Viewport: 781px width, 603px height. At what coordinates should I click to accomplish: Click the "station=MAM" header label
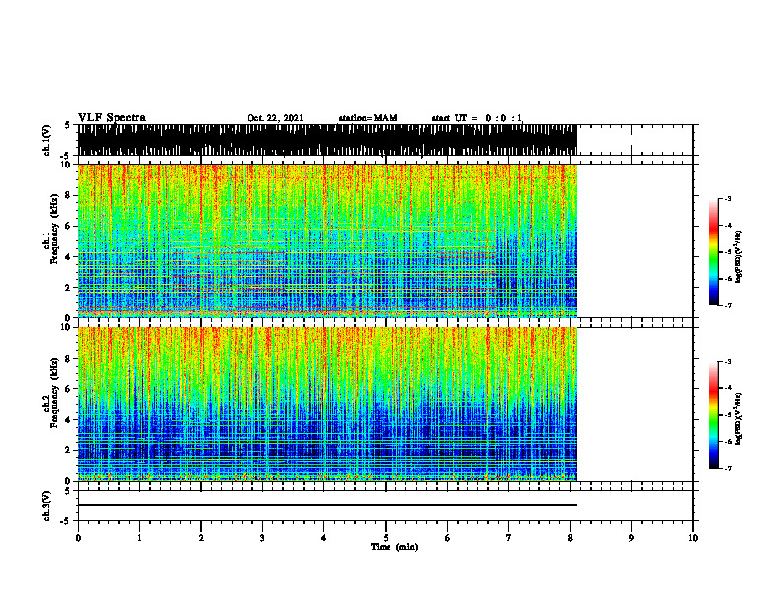coord(368,118)
